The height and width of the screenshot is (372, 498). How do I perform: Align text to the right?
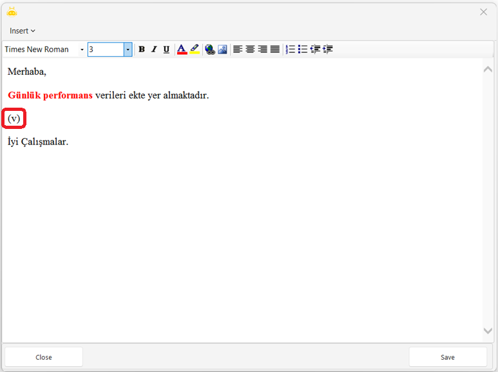coord(262,50)
